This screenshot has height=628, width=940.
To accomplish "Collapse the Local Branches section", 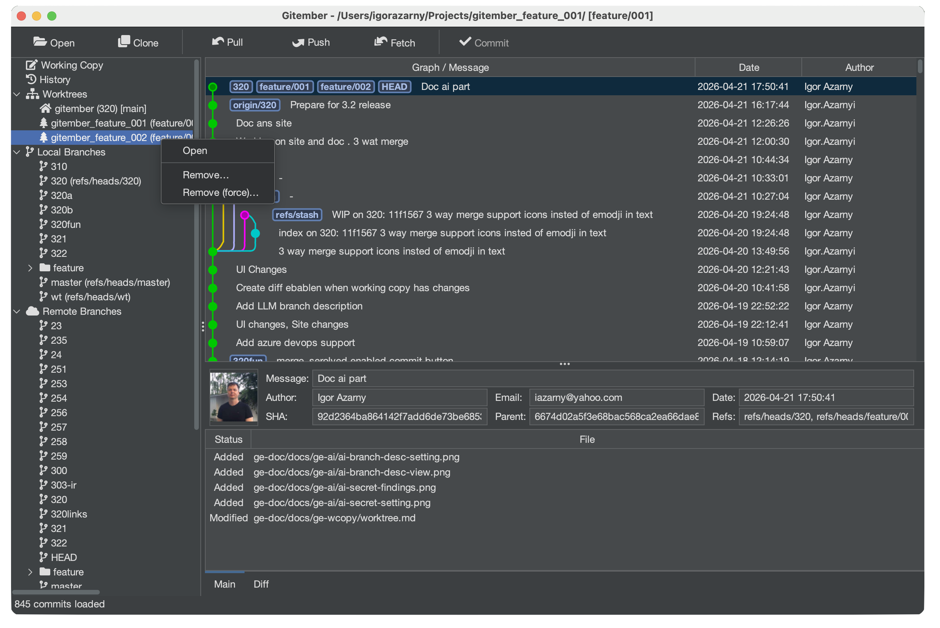I will click(x=17, y=152).
